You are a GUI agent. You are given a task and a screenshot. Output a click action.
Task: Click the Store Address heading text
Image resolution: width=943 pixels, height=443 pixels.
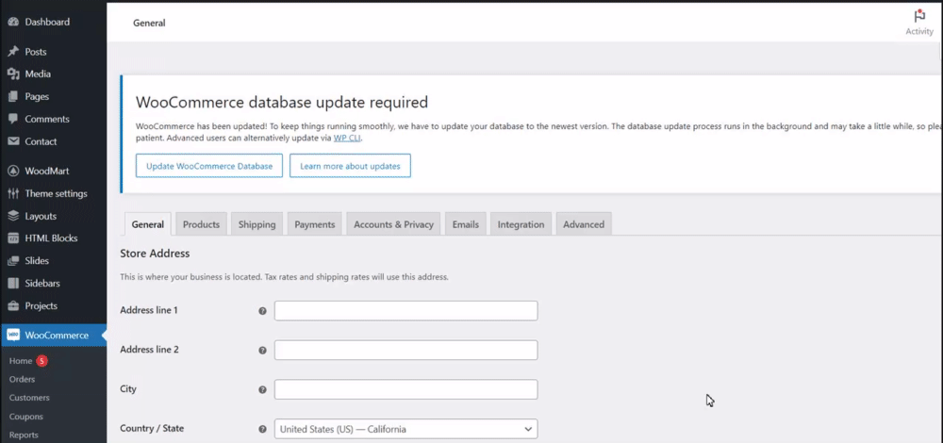pyautogui.click(x=156, y=254)
